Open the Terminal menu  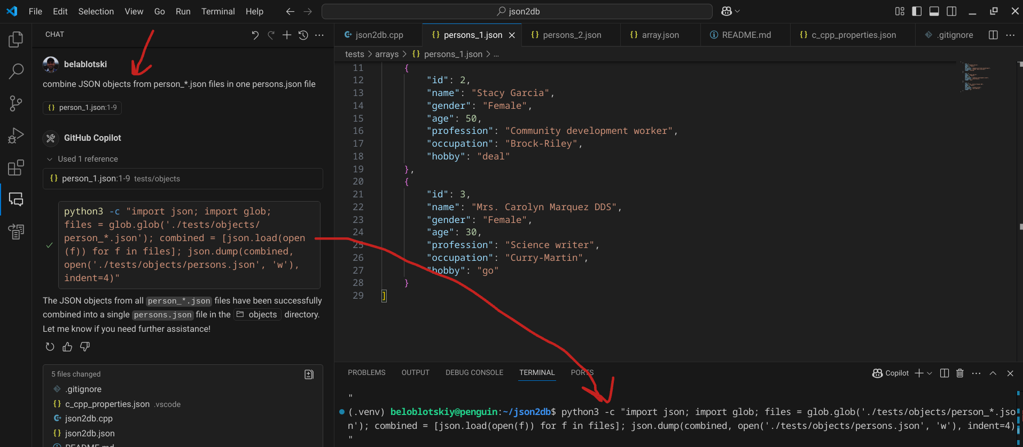[x=218, y=11]
